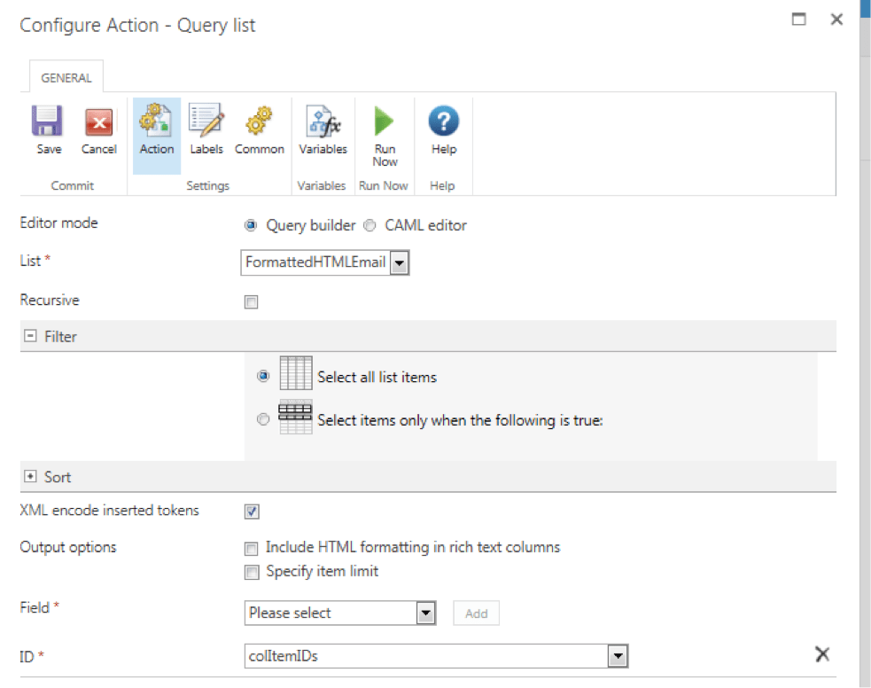
Task: Enable the Recursive checkbox
Action: coord(251,301)
